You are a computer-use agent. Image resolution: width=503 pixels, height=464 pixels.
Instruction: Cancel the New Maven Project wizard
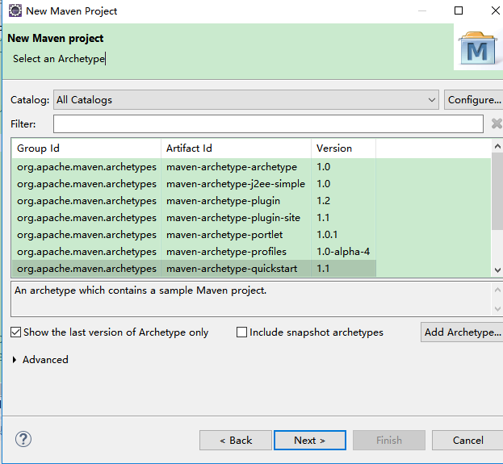coord(468,441)
